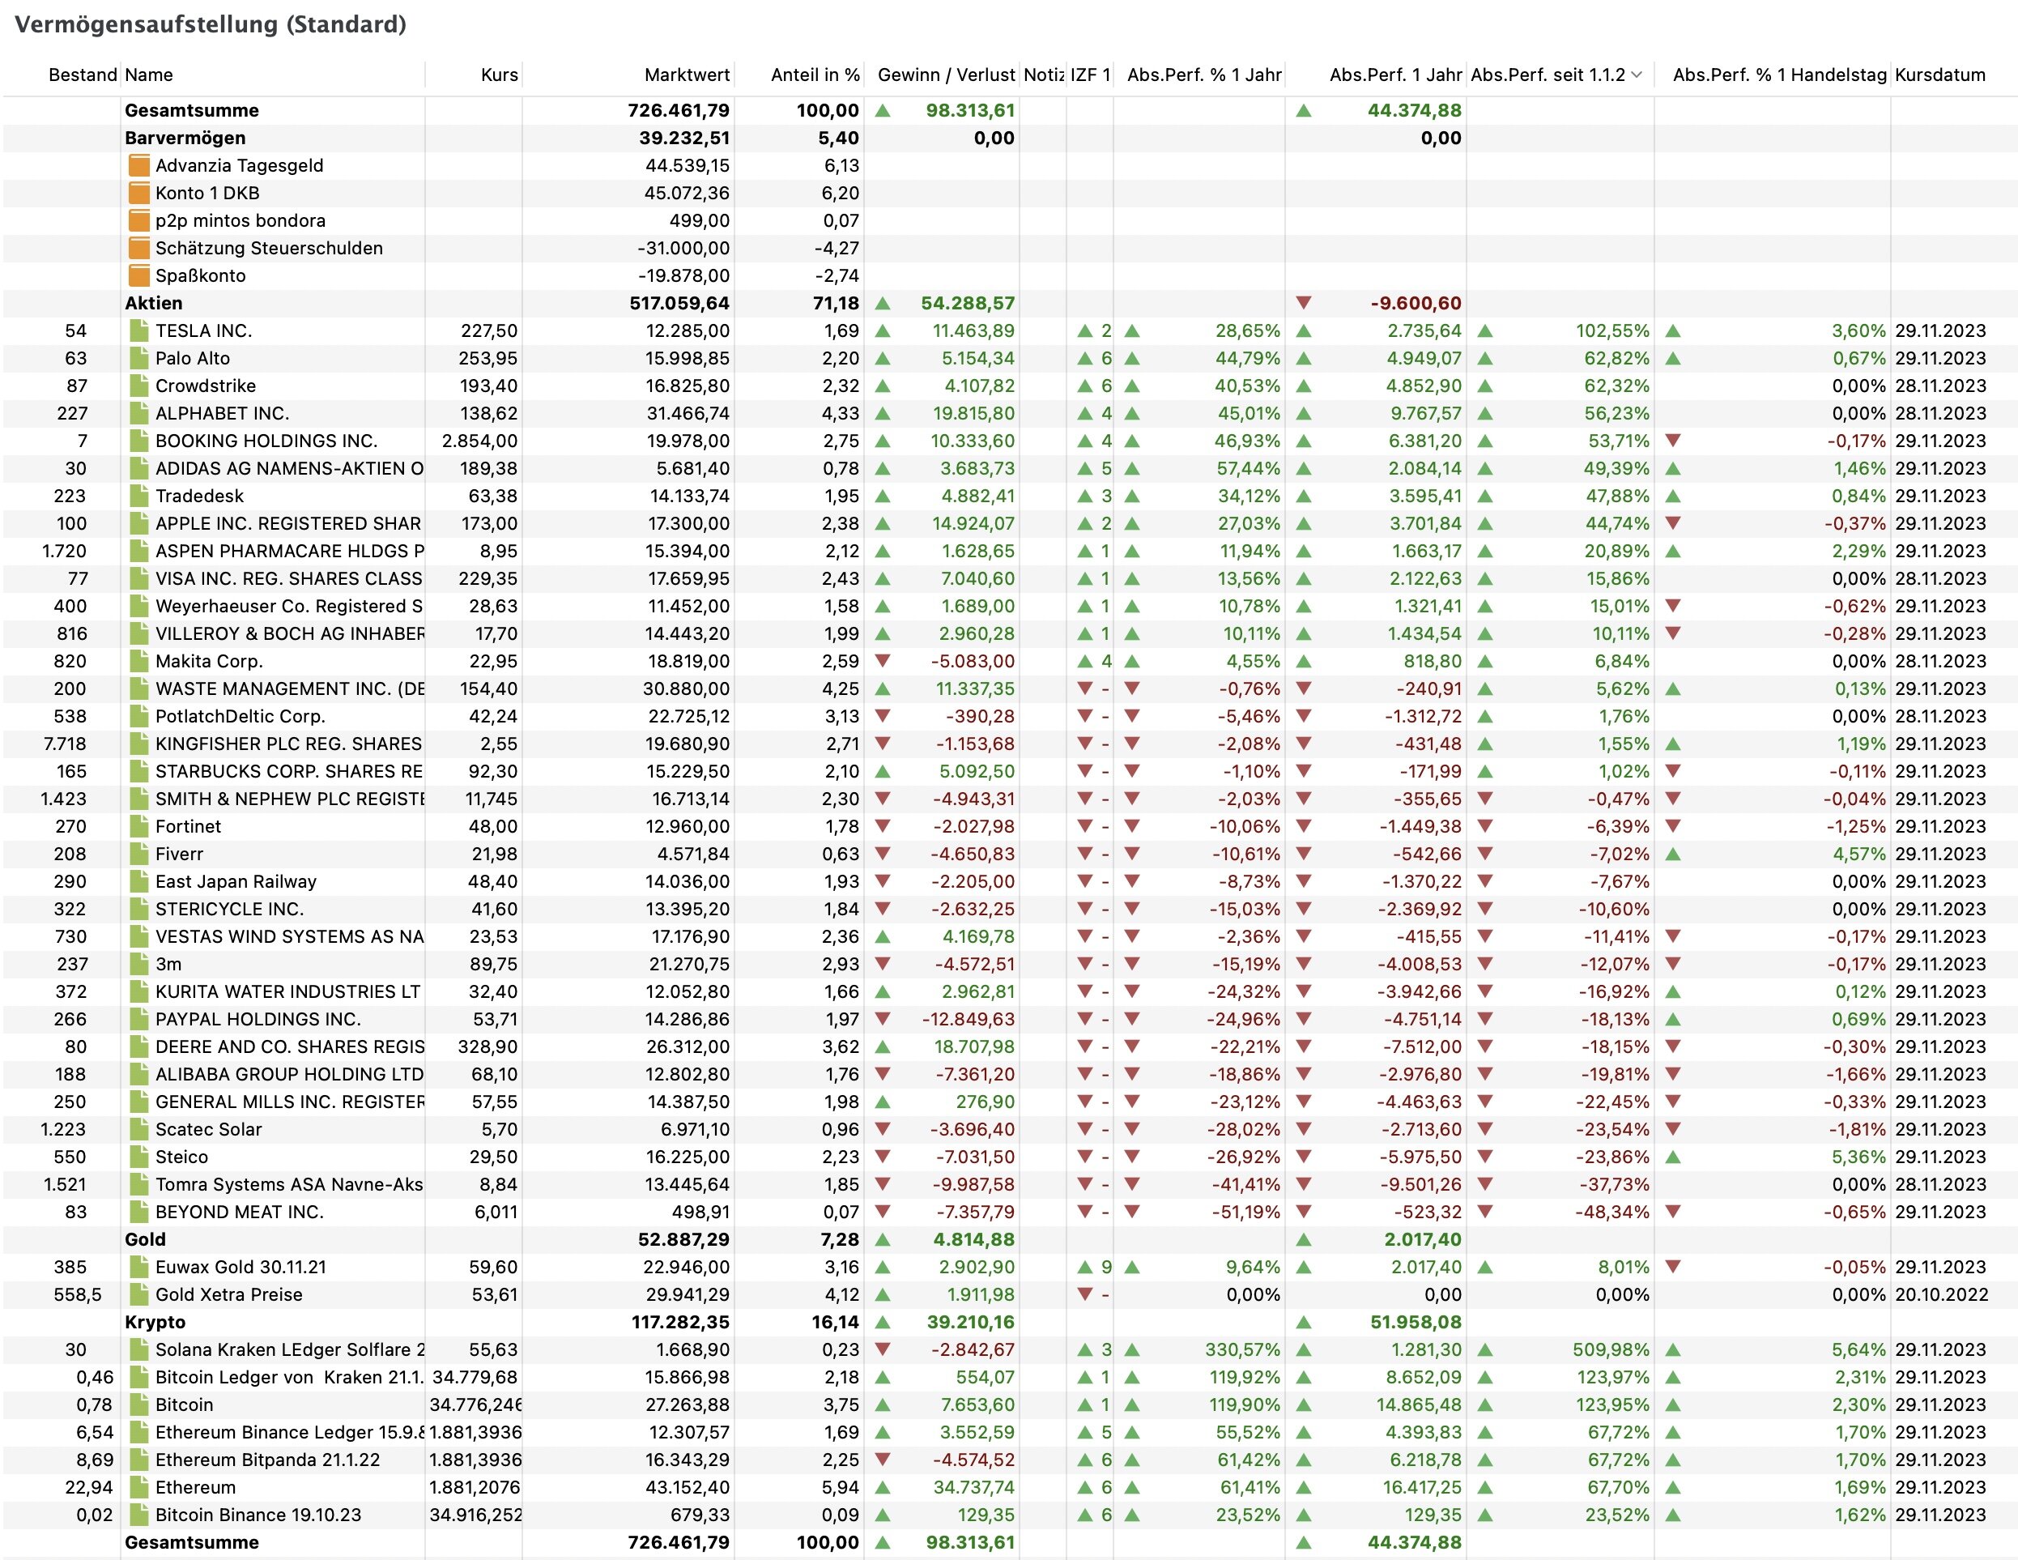This screenshot has width=2018, height=1560.
Task: Select the Barvermögen group row
Action: pyautogui.click(x=185, y=138)
